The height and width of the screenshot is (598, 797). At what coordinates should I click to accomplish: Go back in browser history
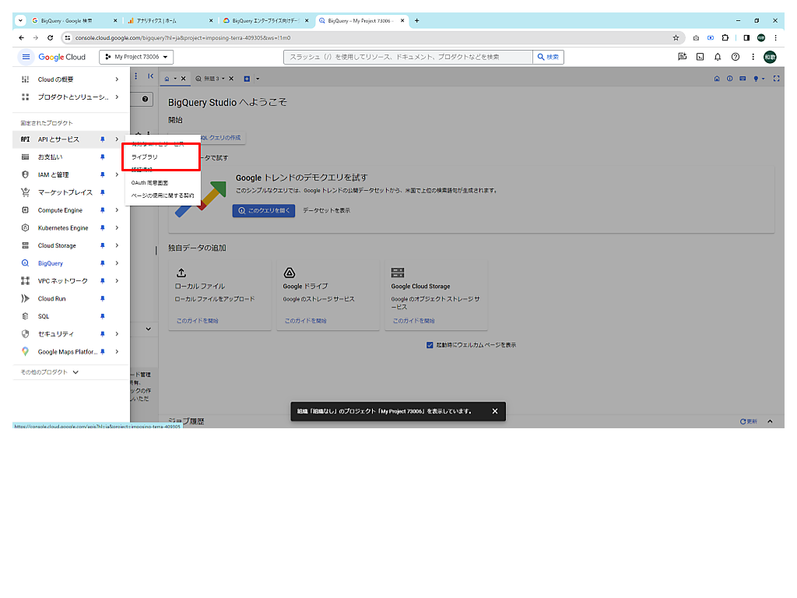click(x=21, y=37)
